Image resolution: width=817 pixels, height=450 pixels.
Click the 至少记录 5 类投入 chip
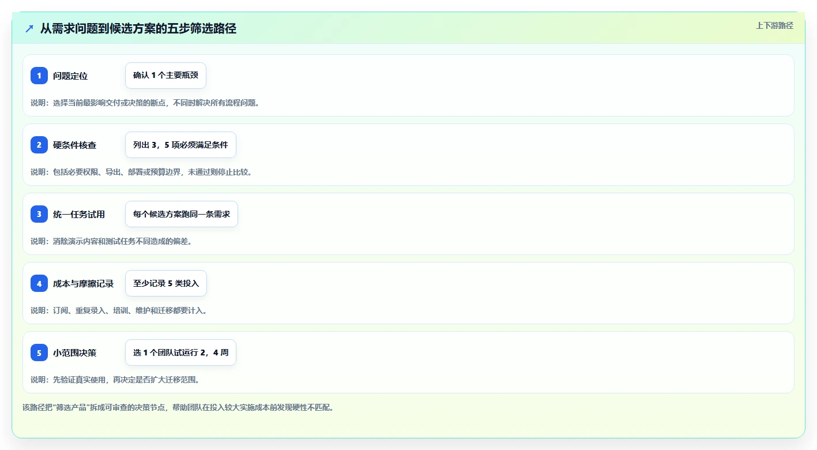pyautogui.click(x=166, y=283)
